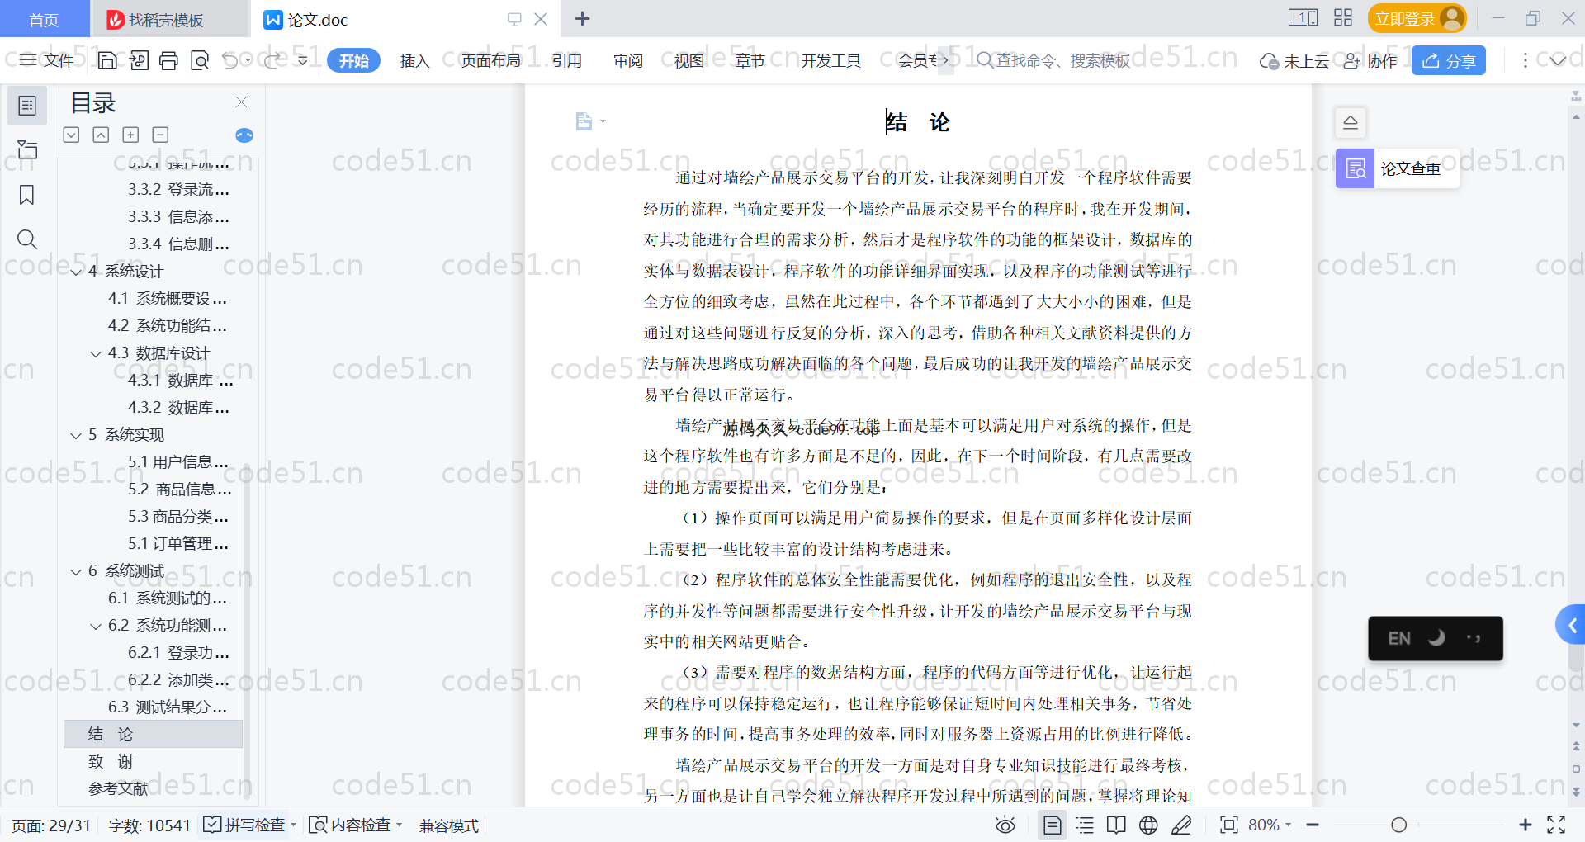Click the fit page zoom icon
Screen dimensions: 1585x842
pyautogui.click(x=1229, y=825)
